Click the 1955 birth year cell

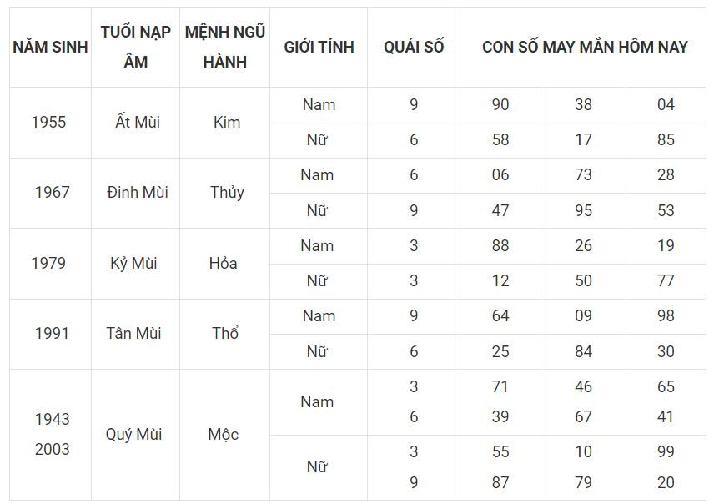[x=50, y=123]
